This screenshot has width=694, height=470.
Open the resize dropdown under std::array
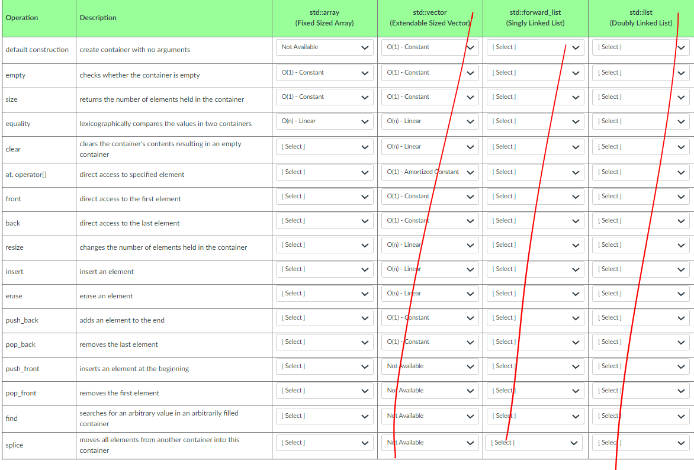(x=324, y=244)
